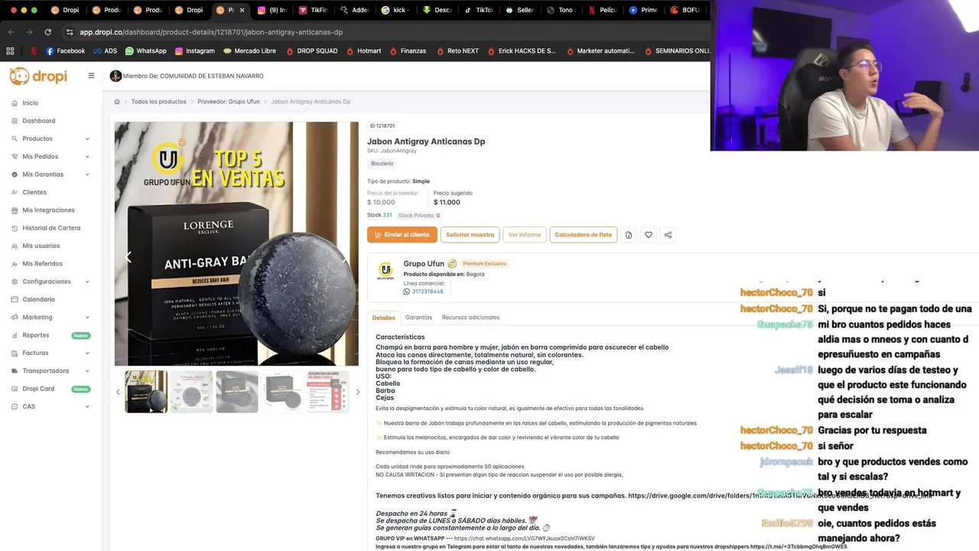Close the active Dropi browser tab

pos(242,10)
